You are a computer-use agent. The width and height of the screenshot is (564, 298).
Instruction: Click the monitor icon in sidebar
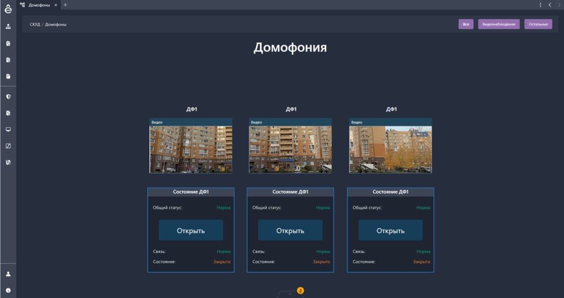[x=8, y=130]
